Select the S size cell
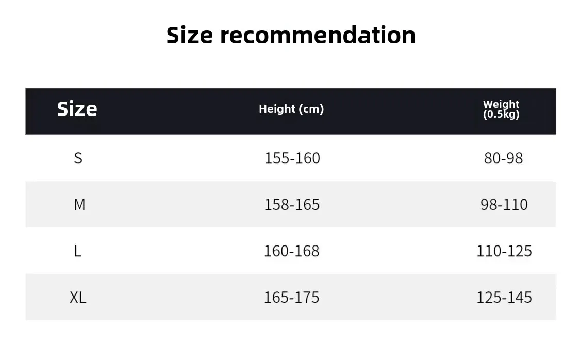The height and width of the screenshot is (344, 580). coord(78,158)
